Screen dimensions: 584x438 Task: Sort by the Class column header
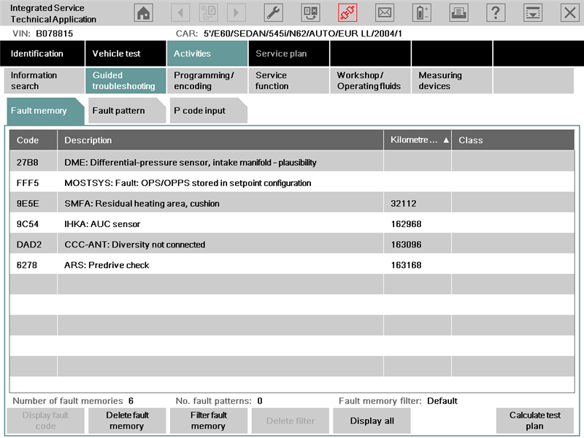coord(513,140)
